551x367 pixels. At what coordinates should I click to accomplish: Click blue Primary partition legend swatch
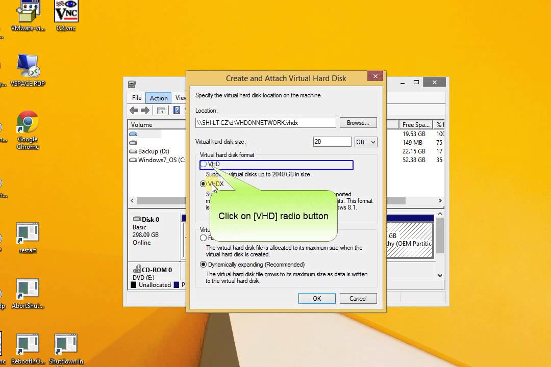177,285
